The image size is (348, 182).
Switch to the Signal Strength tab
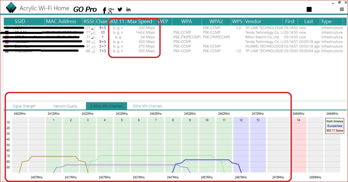(x=24, y=106)
